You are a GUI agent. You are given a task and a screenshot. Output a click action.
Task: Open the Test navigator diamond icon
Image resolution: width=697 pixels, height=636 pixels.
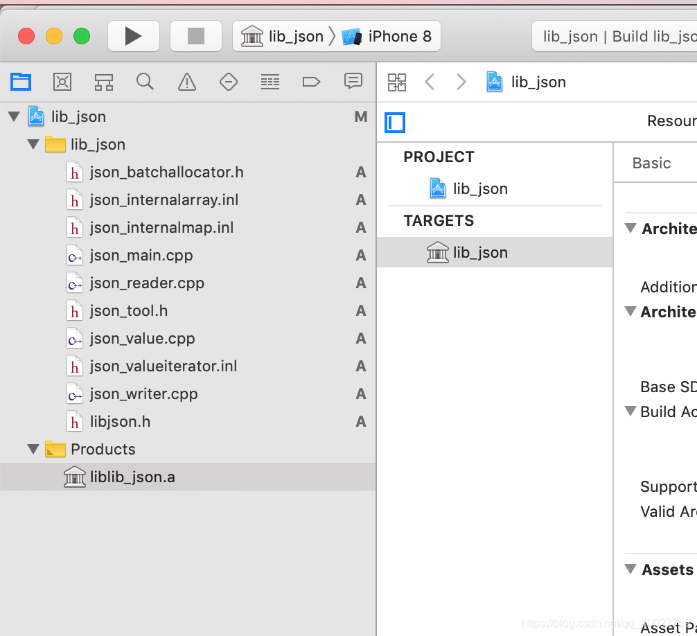(229, 82)
